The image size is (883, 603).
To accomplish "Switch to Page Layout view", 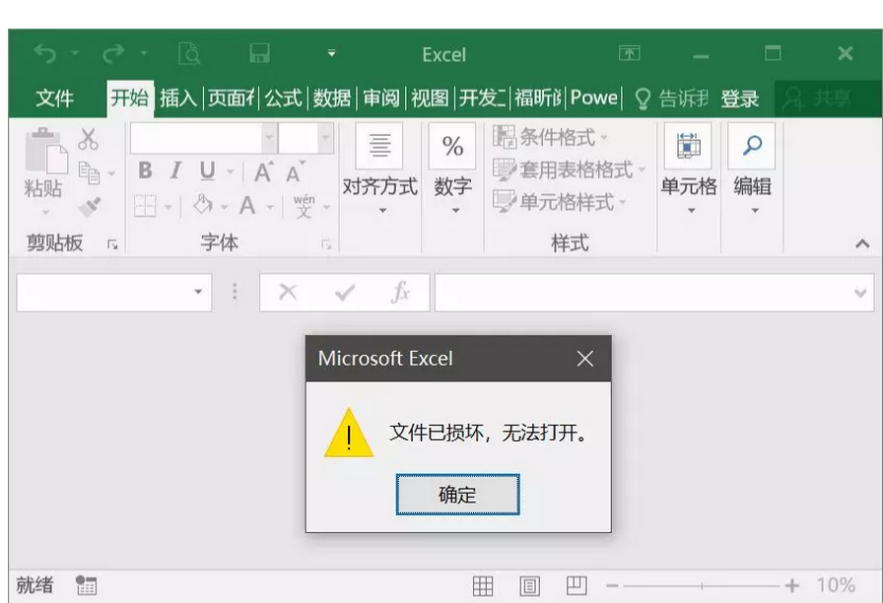I will coord(529,586).
